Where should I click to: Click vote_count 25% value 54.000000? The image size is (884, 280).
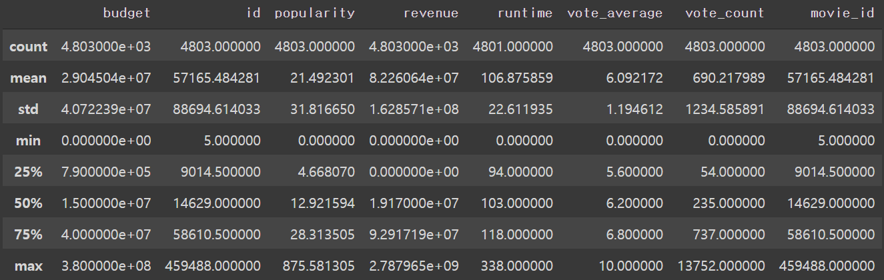pyautogui.click(x=733, y=172)
